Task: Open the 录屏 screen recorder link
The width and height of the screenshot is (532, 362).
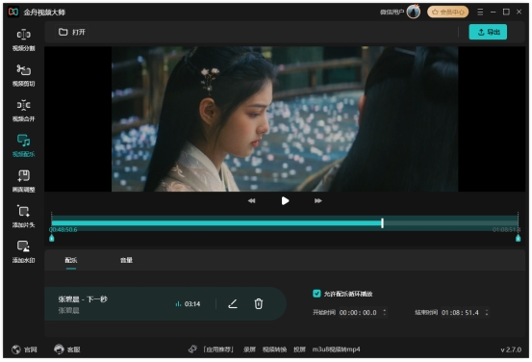Action: click(x=249, y=349)
